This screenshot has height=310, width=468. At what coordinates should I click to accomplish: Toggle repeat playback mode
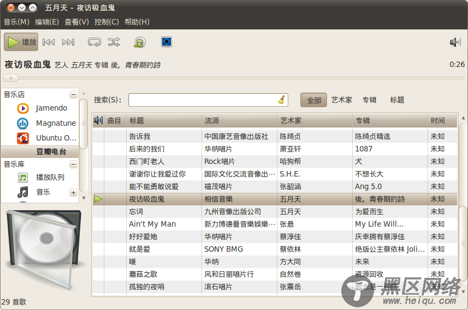coord(94,42)
